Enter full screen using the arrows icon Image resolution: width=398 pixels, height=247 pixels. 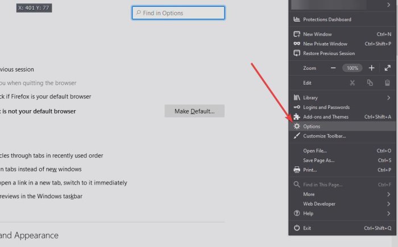[x=388, y=68]
